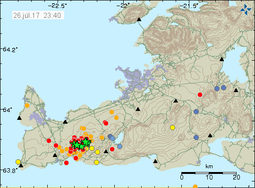Select the triangle station beside the large eastern lake
This screenshot has height=188, width=255.
tap(221, 59)
